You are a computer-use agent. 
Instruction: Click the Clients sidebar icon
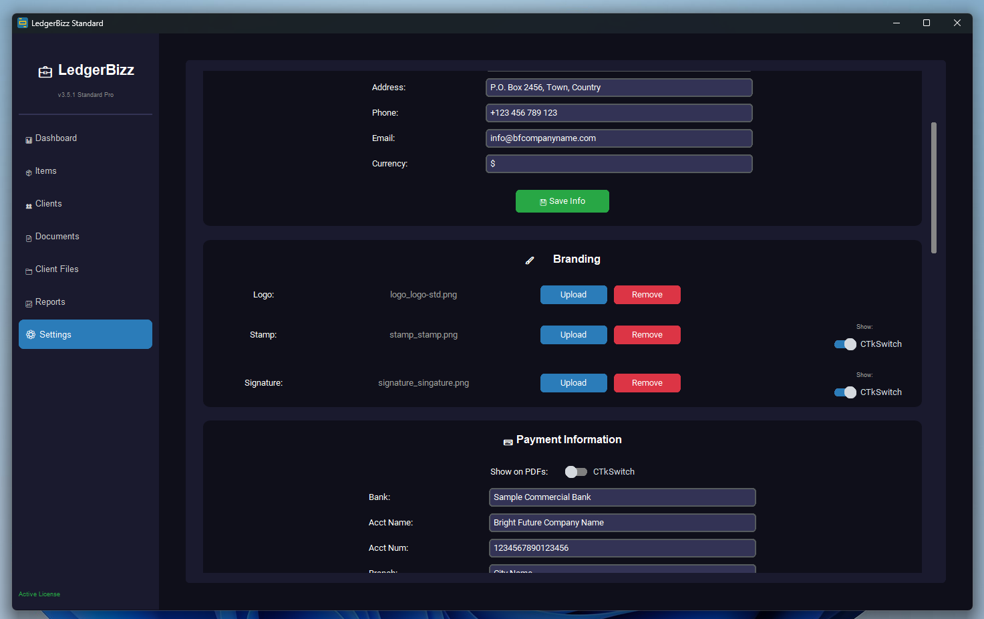(x=29, y=205)
